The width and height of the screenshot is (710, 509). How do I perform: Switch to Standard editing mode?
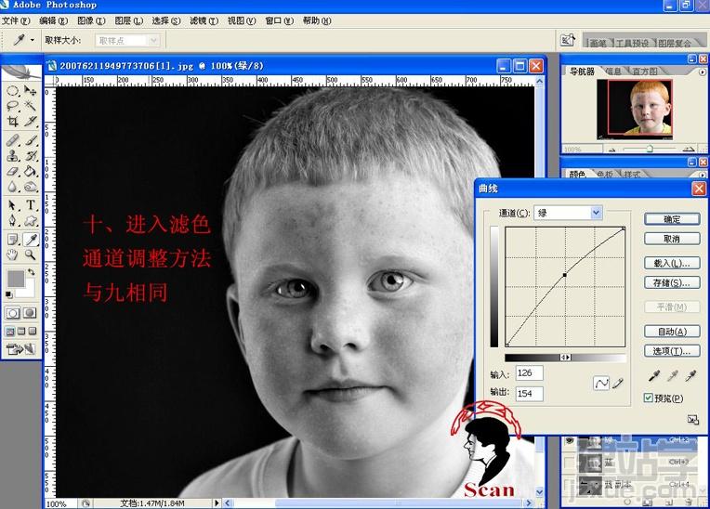coord(13,313)
